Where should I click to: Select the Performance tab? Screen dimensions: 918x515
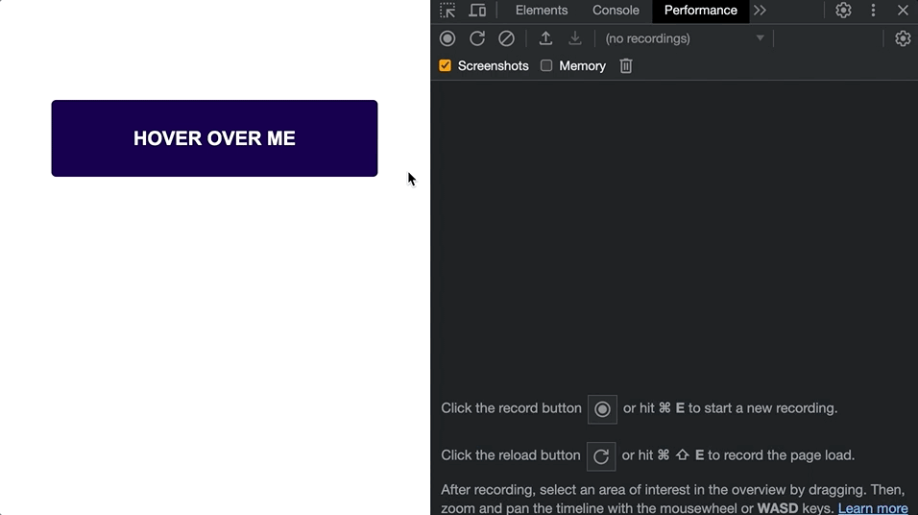[x=701, y=11]
